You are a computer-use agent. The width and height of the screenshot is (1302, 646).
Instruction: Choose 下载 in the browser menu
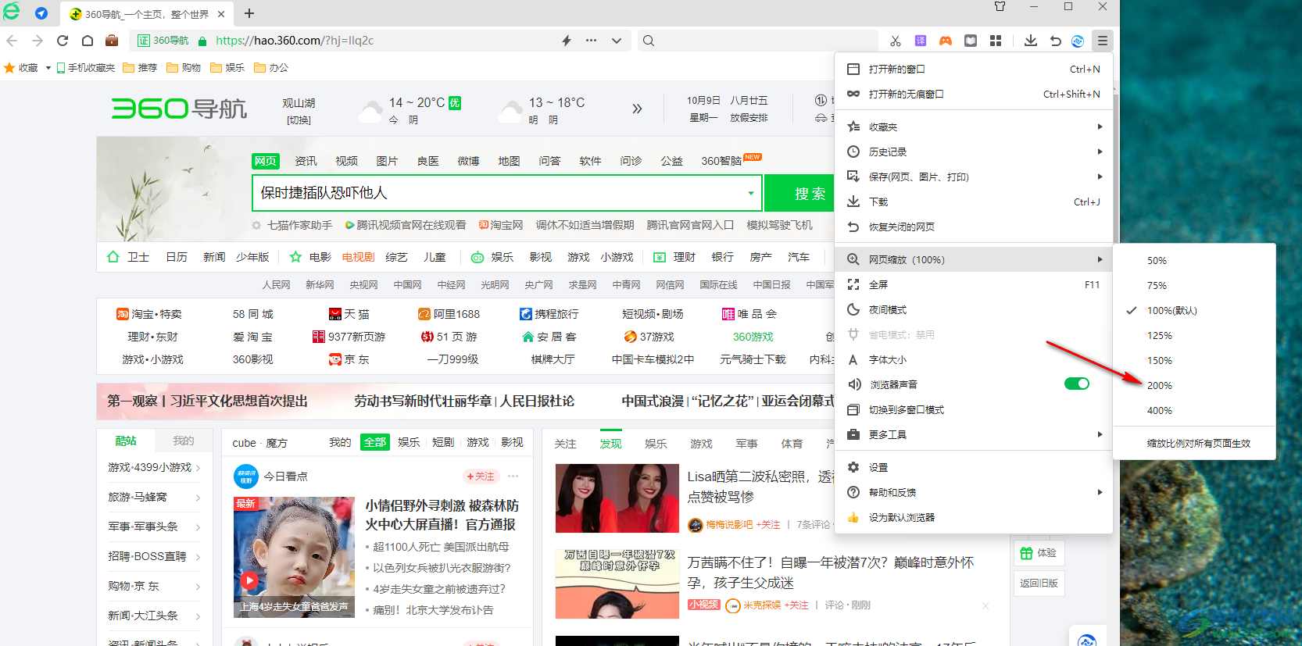(x=974, y=202)
